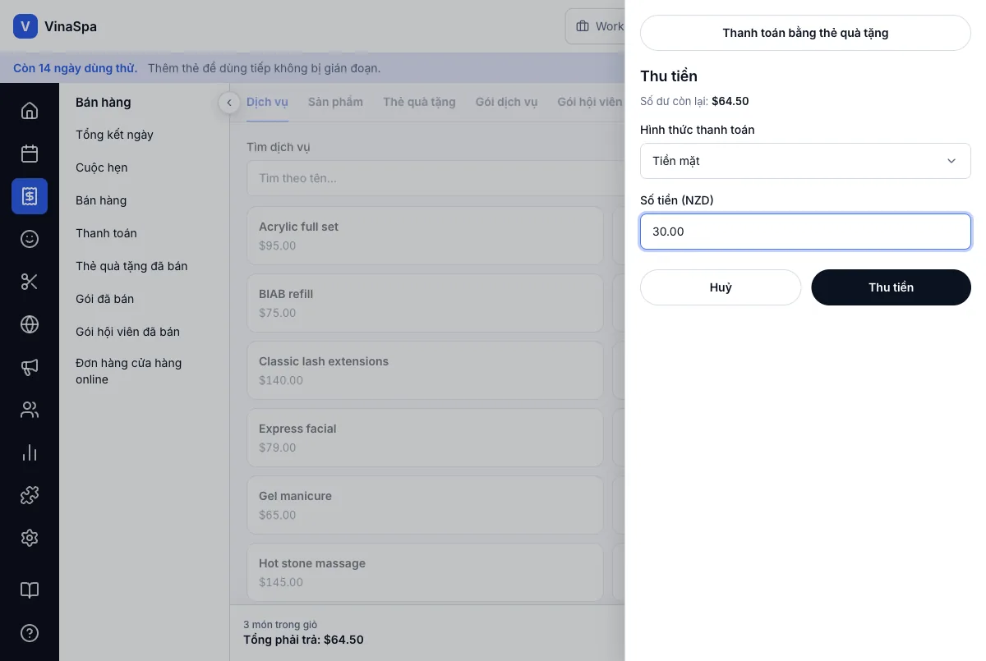Open the Globe online icon in sidebar

(x=30, y=324)
